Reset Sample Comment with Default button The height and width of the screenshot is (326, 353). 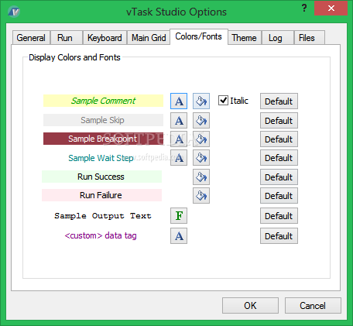(x=279, y=101)
